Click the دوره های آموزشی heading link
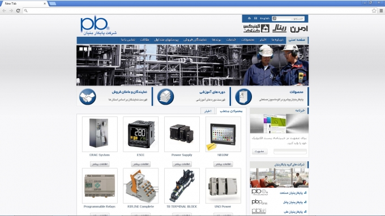The width and height of the screenshot is (385, 216). tap(212, 92)
